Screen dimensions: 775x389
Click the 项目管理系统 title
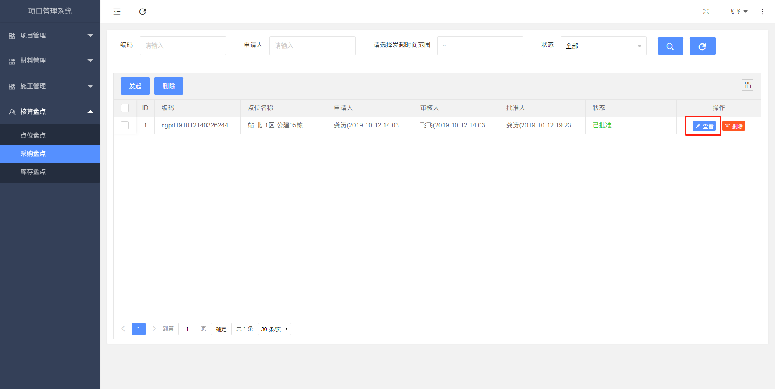pos(50,11)
